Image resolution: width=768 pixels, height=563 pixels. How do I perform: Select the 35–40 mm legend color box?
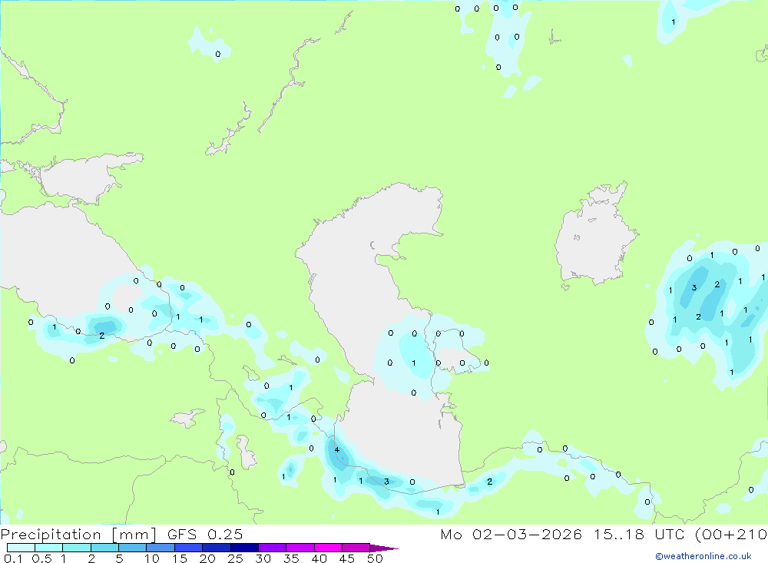click(x=300, y=548)
